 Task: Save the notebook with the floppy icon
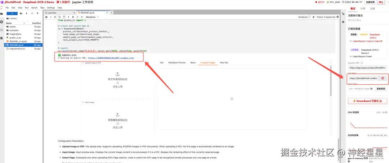coord(46,17)
